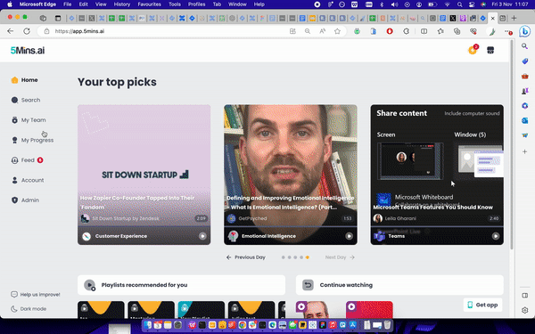Open a new browser tab with plus

[x=514, y=18]
